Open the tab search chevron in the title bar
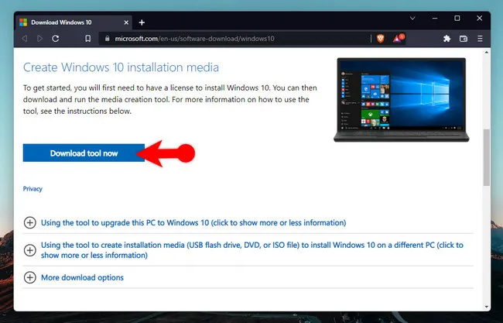 coord(412,19)
